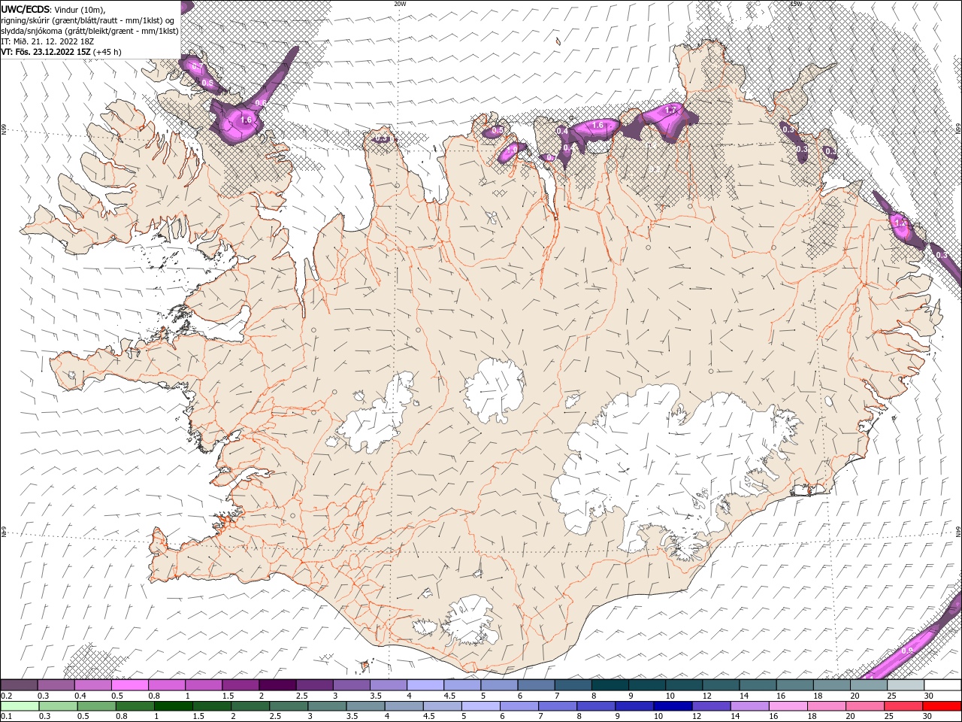Click the pale green swatch starting at 0.1
962x722 pixels.
coord(20,706)
